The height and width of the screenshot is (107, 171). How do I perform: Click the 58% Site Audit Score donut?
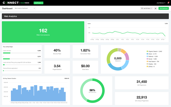(92, 91)
